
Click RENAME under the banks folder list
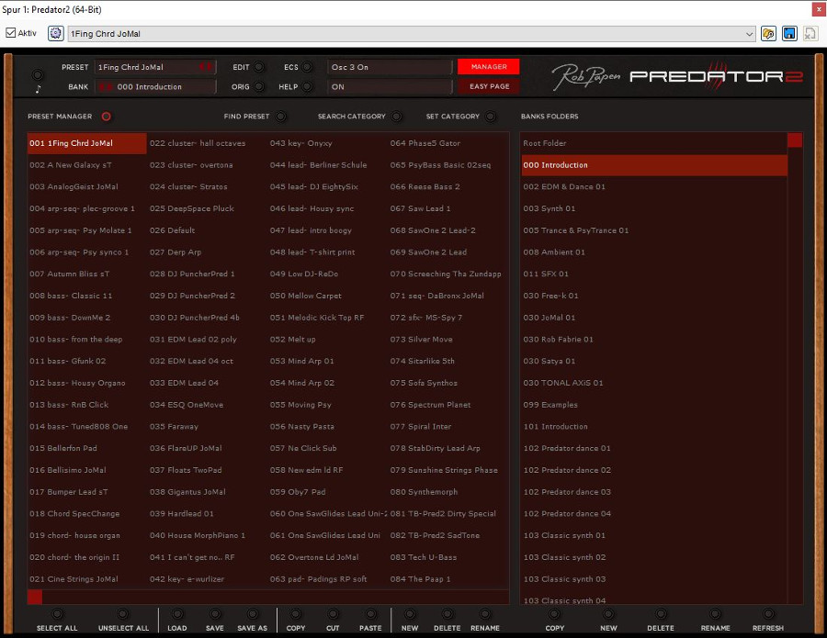pos(715,614)
